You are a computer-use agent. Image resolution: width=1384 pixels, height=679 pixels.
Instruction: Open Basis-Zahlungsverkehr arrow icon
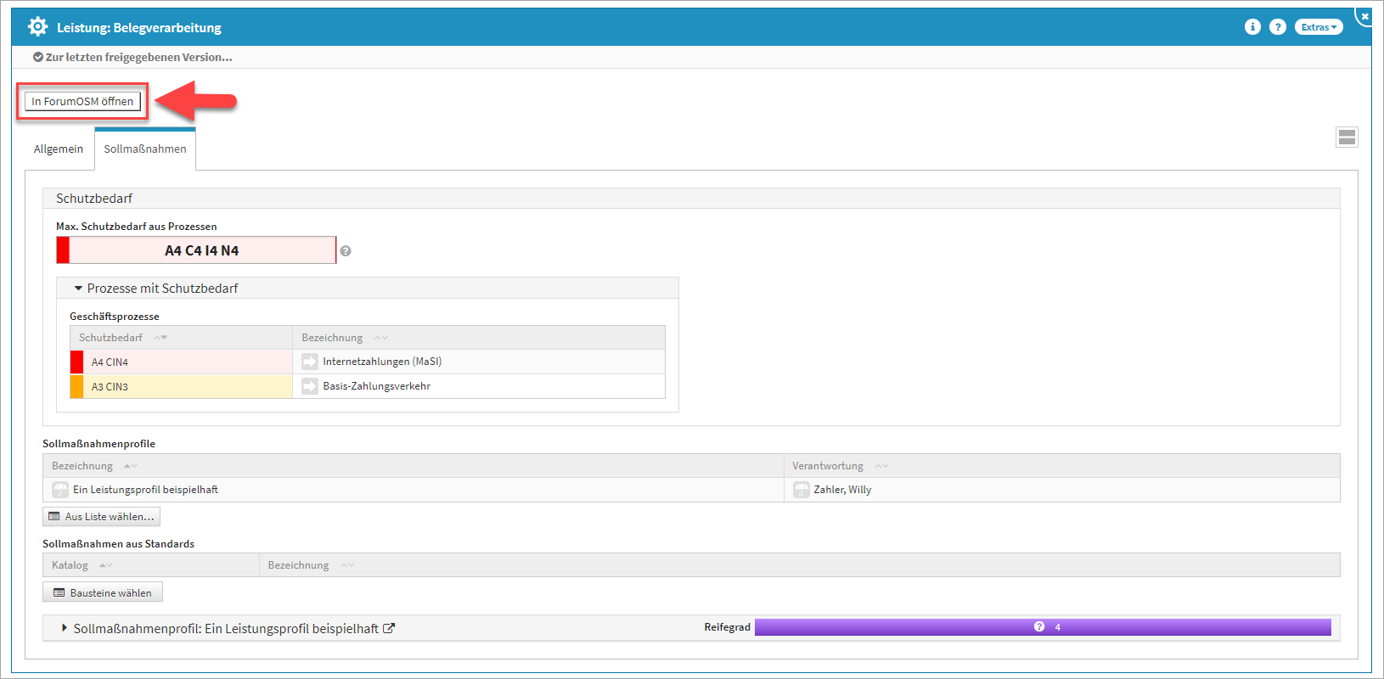point(310,386)
